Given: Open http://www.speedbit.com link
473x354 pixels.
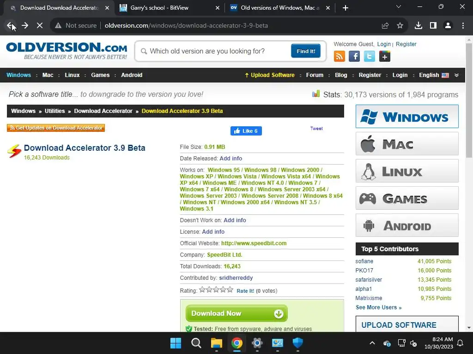Looking at the screenshot, I should pos(254,243).
